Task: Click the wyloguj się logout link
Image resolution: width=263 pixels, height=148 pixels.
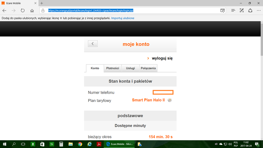Action: [x=162, y=58]
